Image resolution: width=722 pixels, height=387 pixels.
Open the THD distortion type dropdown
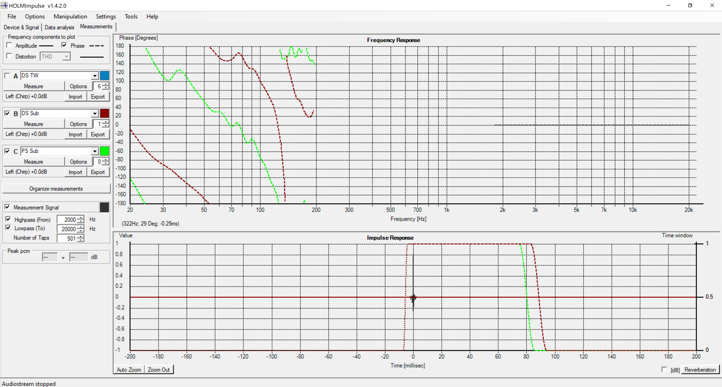[66, 56]
